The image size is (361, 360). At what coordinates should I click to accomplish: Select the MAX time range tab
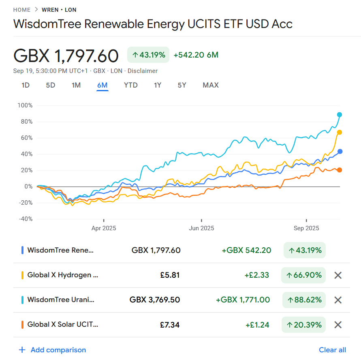(x=210, y=85)
